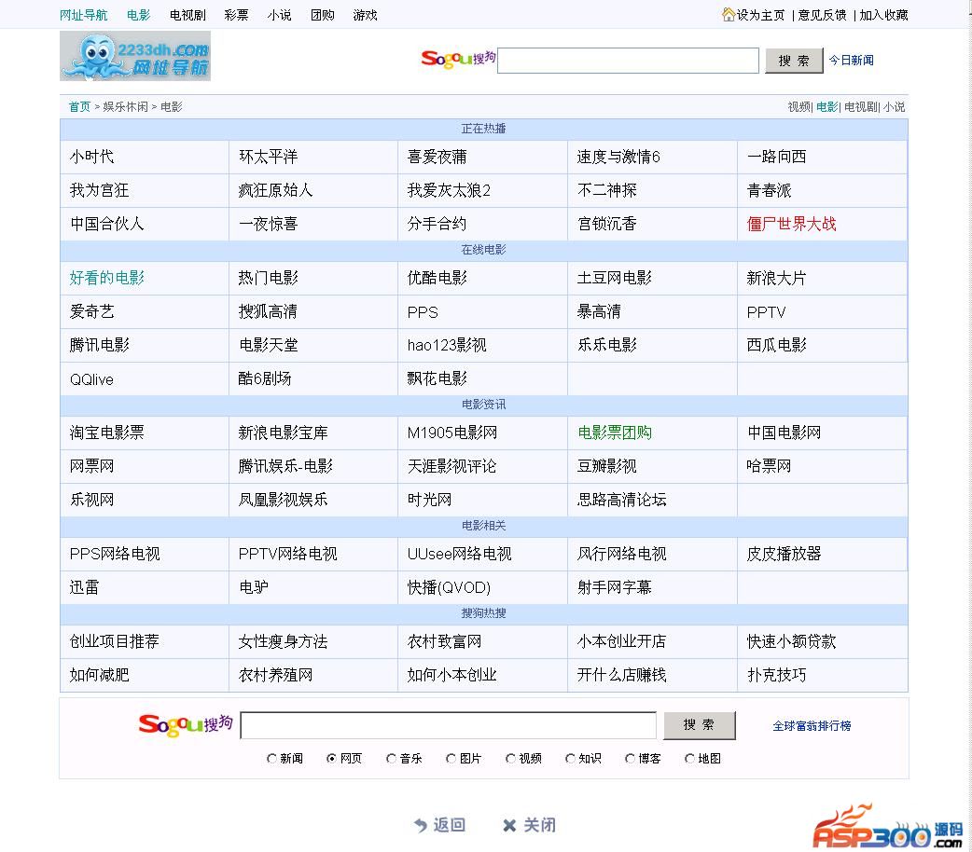Select the 网页 radio button

(x=332, y=759)
